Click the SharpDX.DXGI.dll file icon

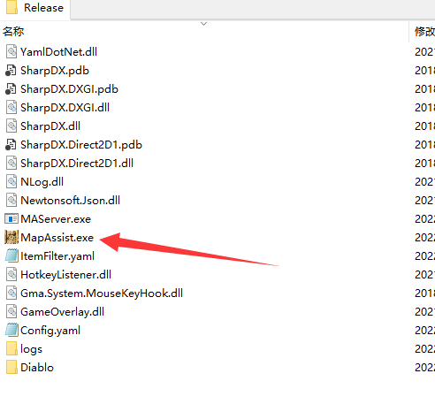[11, 108]
